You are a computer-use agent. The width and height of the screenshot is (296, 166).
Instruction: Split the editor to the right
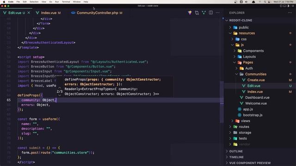coord(211,13)
